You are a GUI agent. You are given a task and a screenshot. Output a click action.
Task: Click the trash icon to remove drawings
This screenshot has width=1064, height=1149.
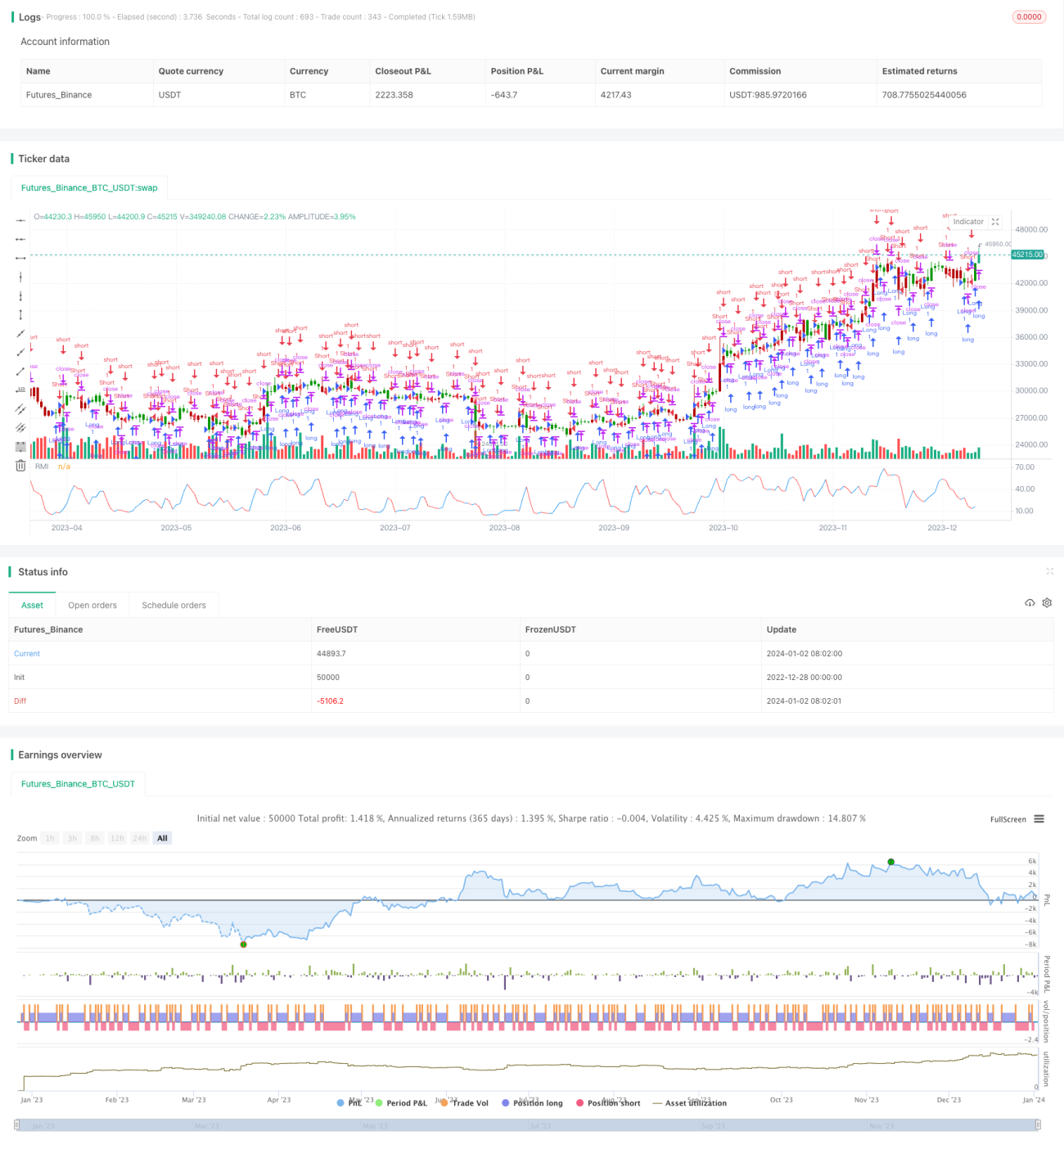coord(20,466)
